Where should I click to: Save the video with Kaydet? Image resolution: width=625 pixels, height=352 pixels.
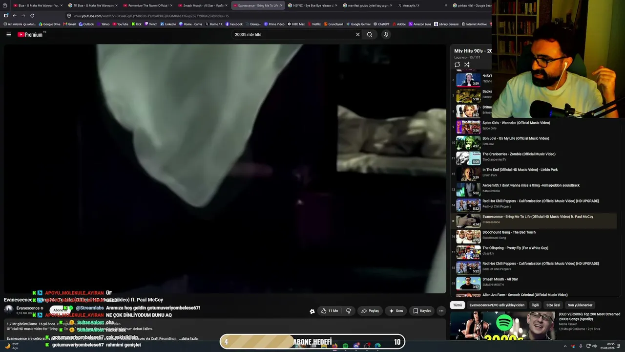422,311
